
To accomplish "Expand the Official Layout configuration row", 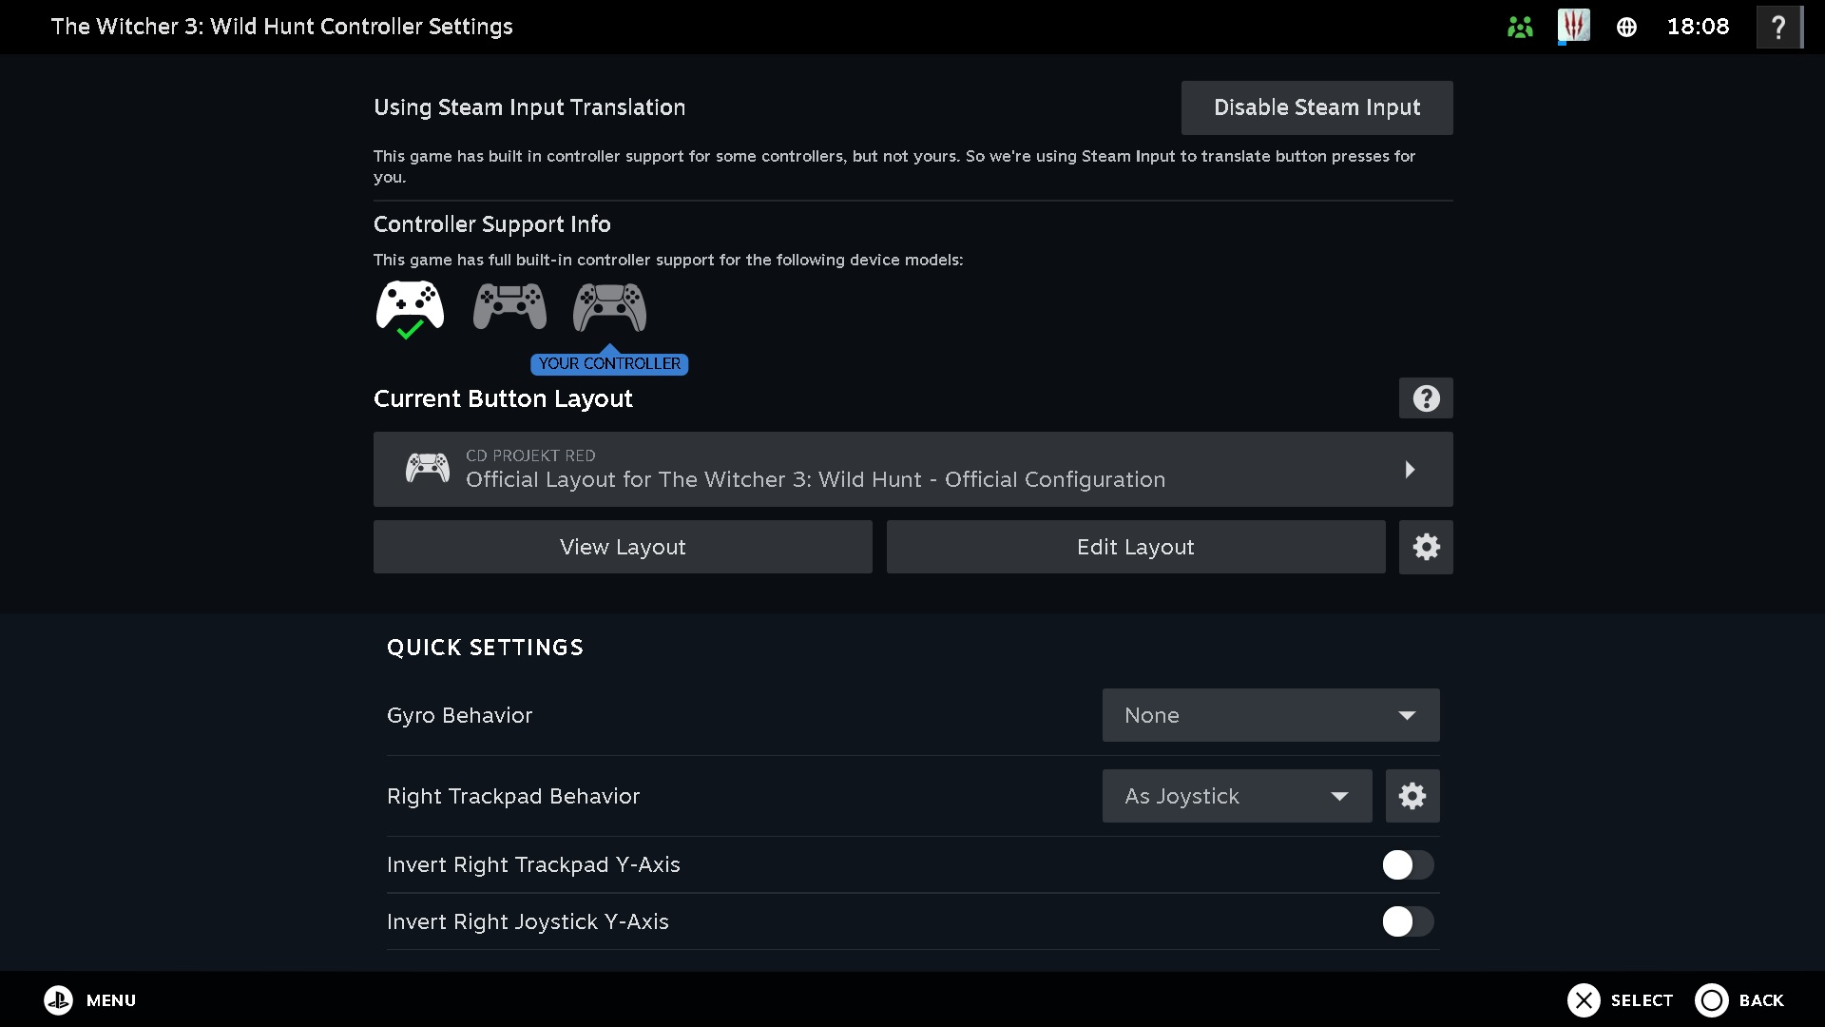I will 912,469.
